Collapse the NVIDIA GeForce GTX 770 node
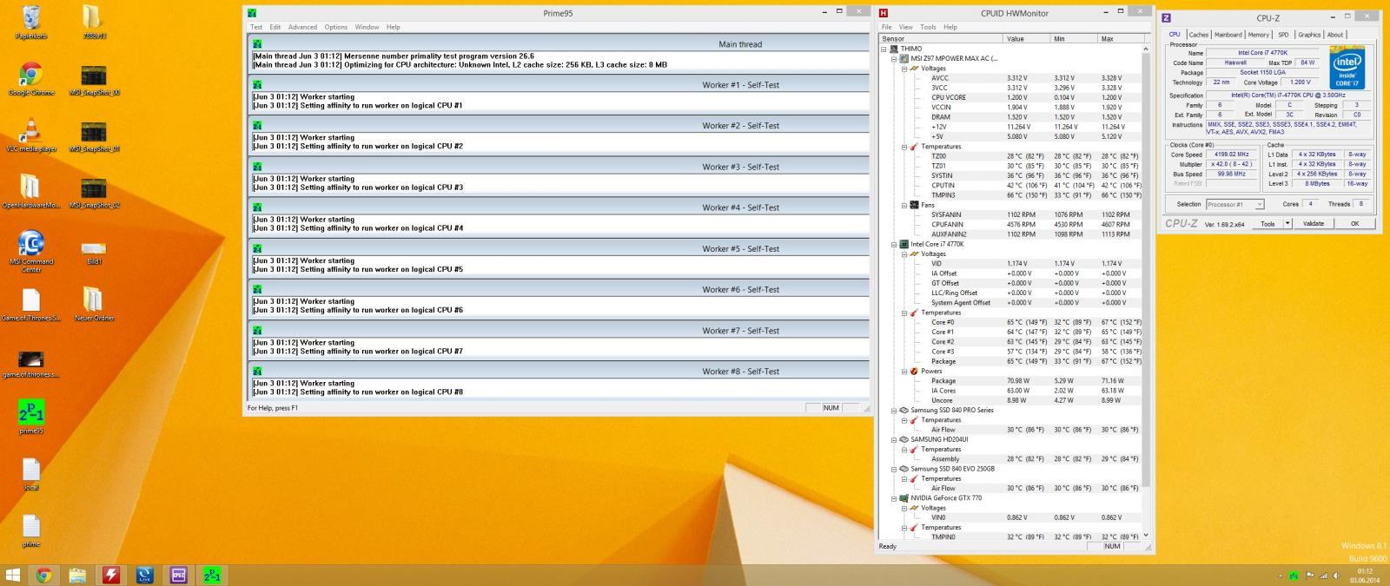 point(894,498)
